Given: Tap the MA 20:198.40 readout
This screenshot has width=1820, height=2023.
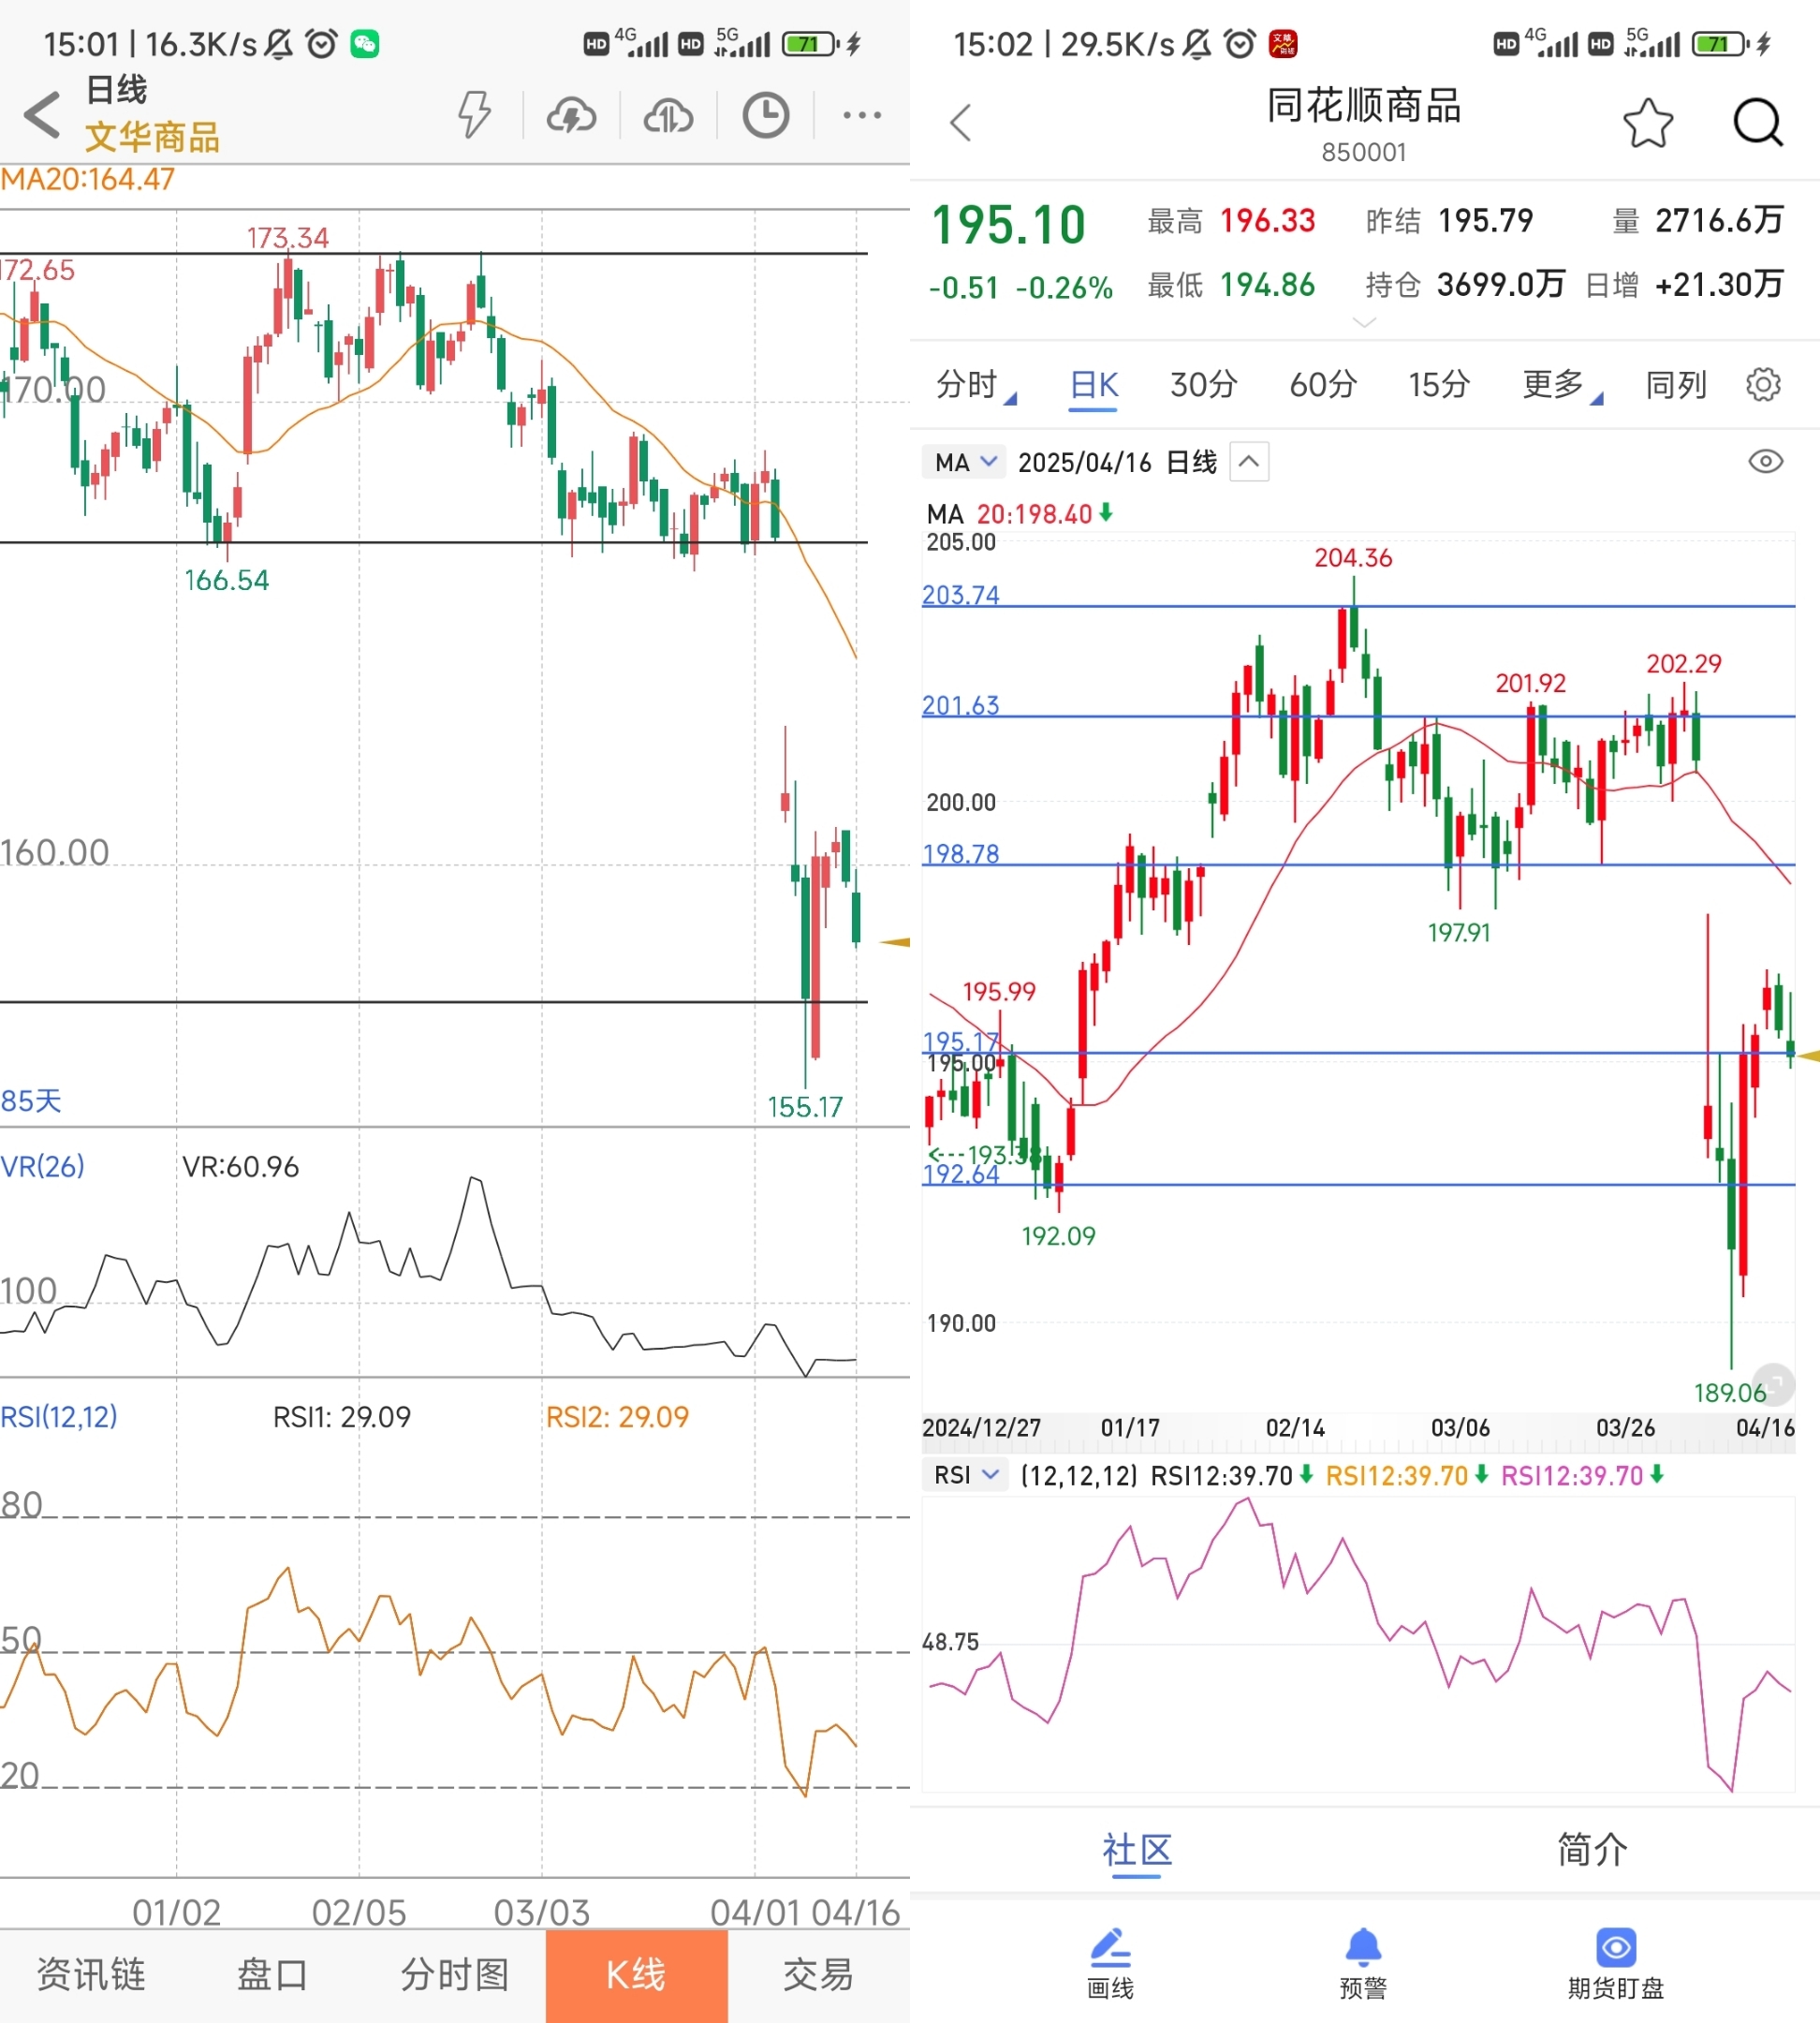Looking at the screenshot, I should [x=1019, y=514].
